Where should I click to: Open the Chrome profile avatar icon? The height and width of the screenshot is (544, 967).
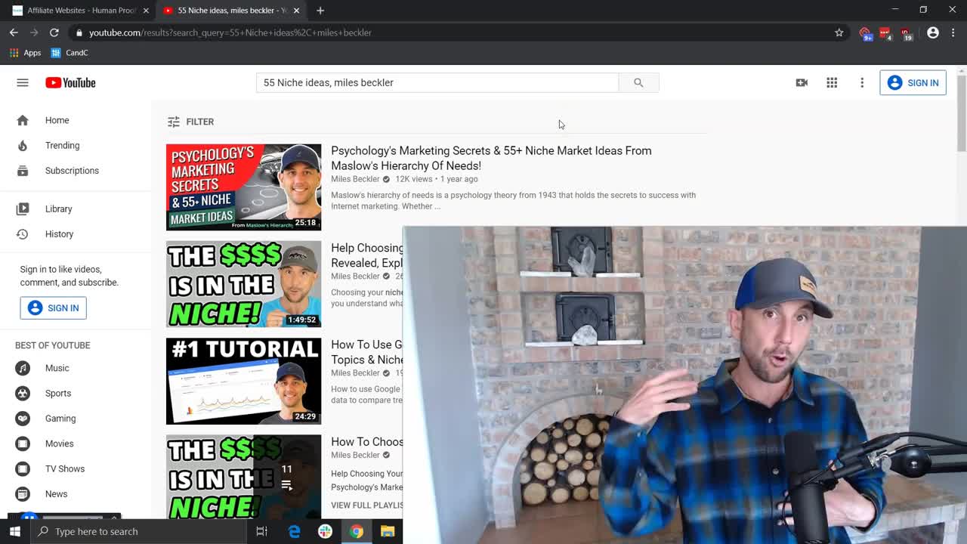933,32
